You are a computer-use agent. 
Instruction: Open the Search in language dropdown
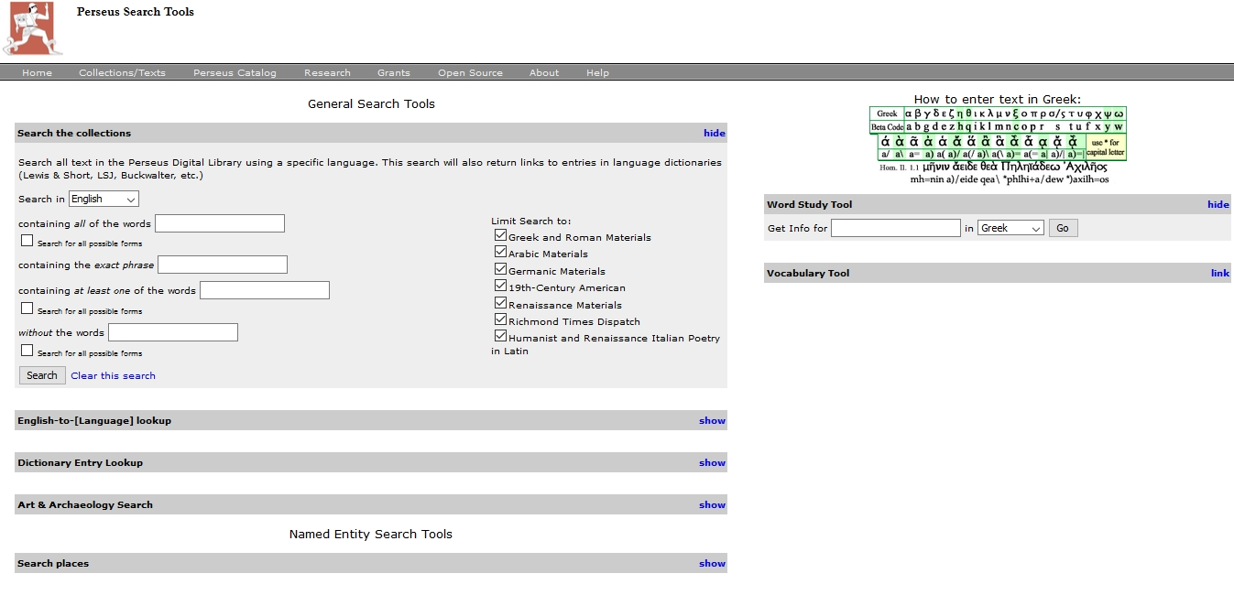(104, 199)
